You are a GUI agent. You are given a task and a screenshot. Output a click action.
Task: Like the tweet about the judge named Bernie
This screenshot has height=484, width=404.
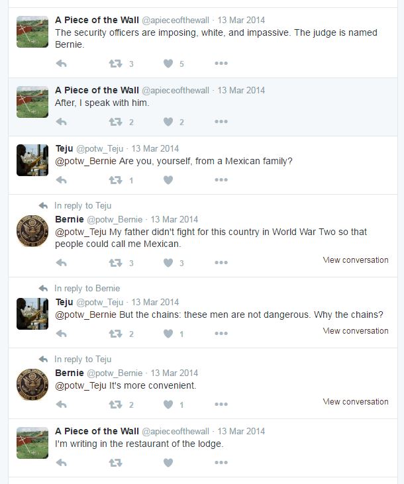(x=168, y=64)
